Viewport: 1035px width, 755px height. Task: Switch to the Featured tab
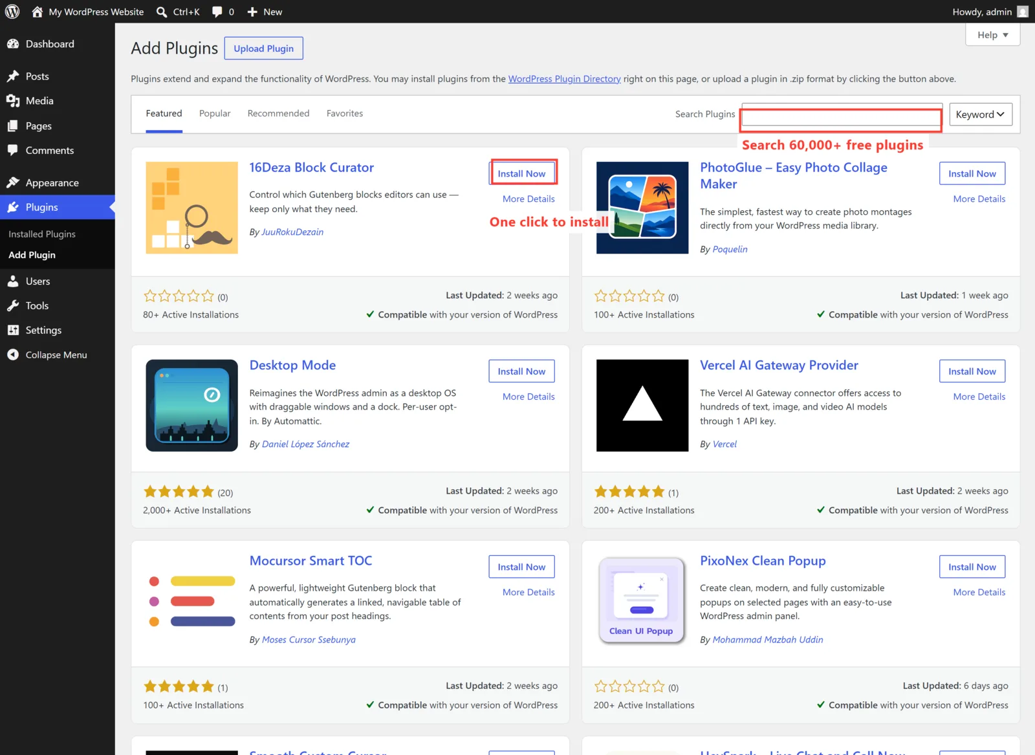[x=164, y=114]
